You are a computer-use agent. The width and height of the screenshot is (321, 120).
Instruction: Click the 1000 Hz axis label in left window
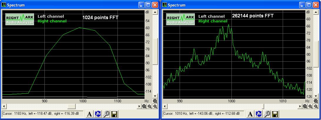click(83, 101)
